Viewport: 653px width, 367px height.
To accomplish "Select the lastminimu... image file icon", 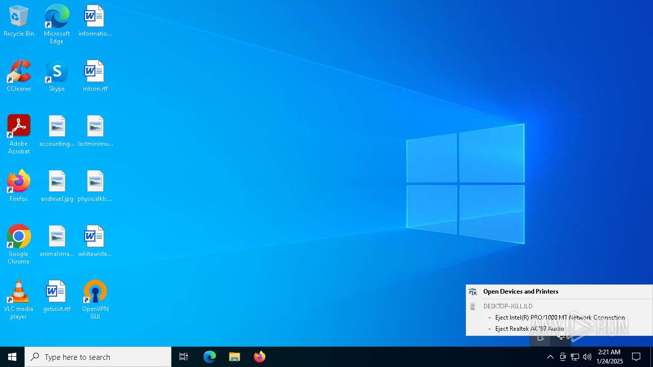I will 95,132.
